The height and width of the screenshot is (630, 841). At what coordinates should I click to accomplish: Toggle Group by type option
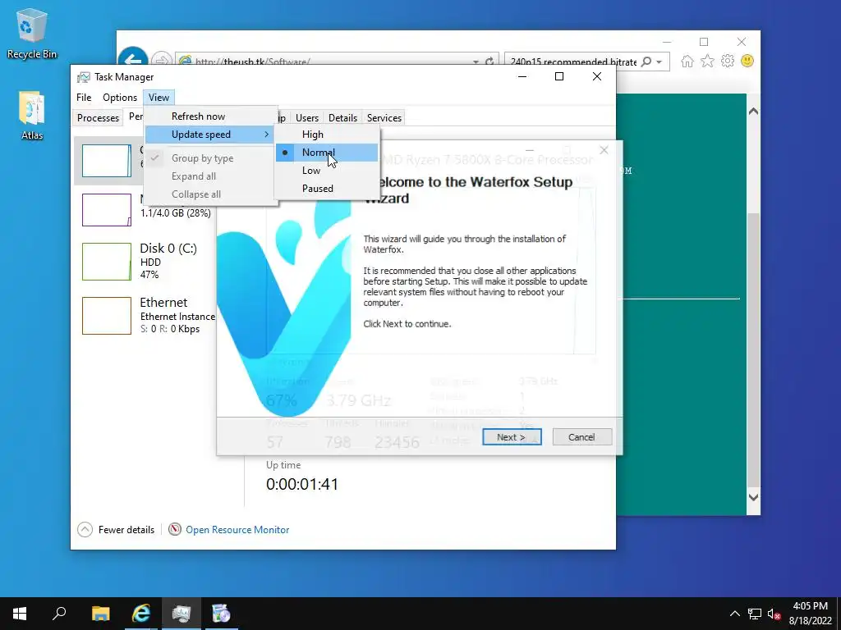click(211, 158)
